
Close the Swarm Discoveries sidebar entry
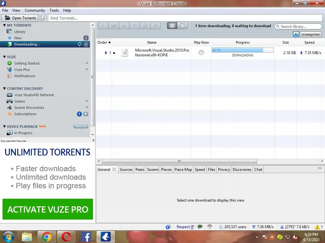(x=87, y=107)
